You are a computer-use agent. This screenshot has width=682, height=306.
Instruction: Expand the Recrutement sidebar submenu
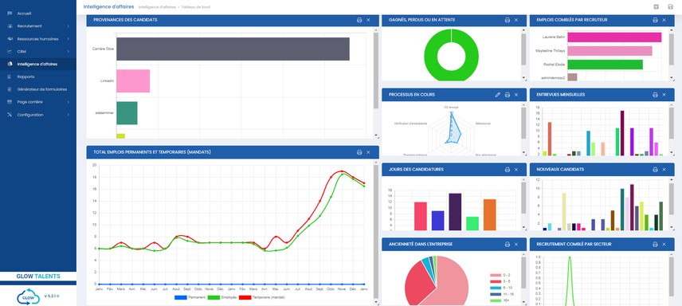point(69,26)
